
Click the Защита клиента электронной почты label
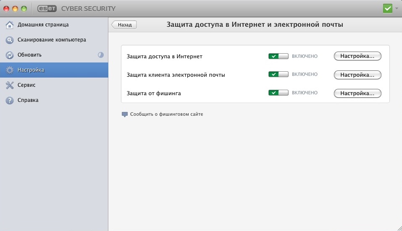pyautogui.click(x=176, y=75)
